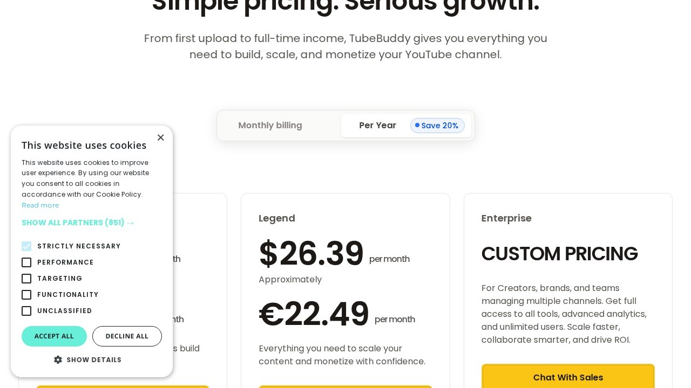Click the blue dot in the Save badge
This screenshot has width=691, height=388.
(417, 125)
